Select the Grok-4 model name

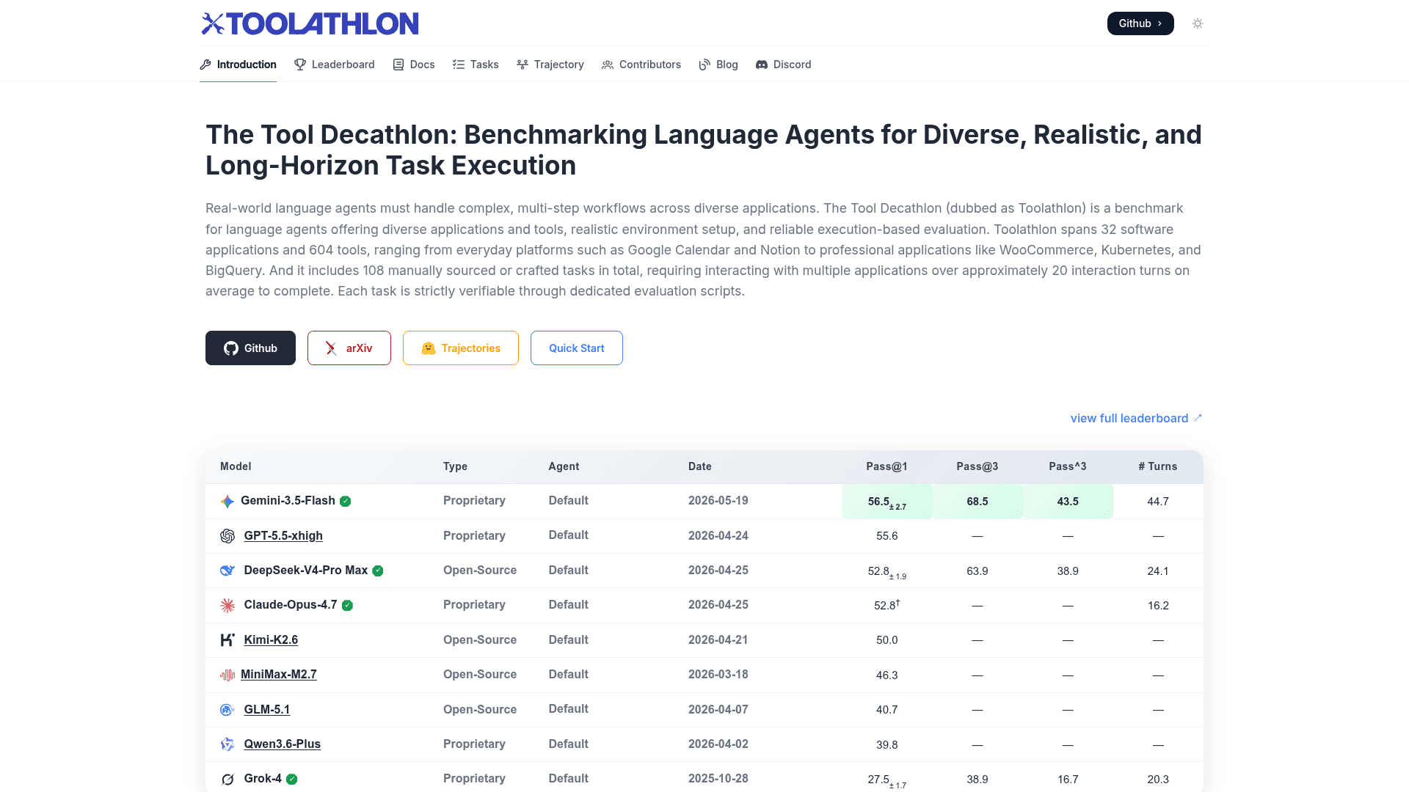(263, 778)
